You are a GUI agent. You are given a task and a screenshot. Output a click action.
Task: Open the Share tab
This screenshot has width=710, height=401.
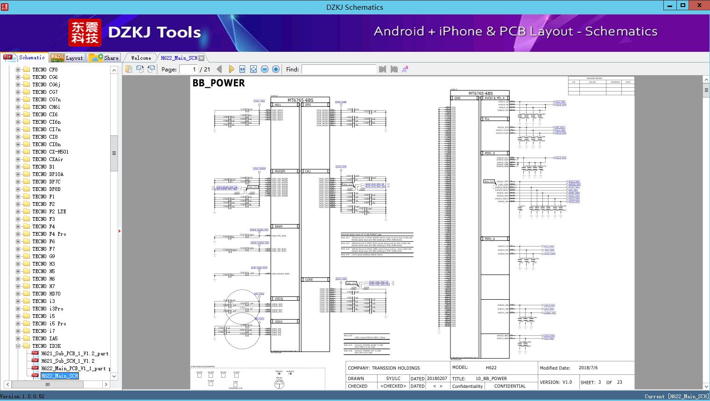tap(104, 58)
